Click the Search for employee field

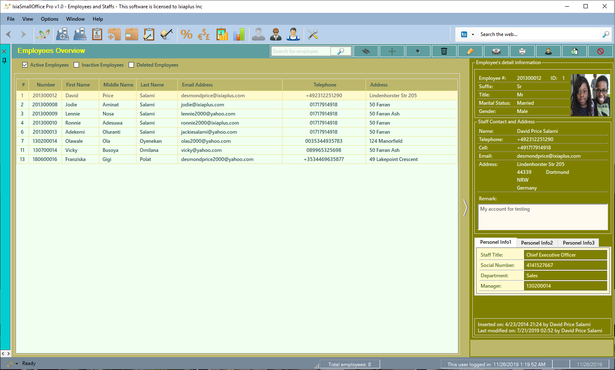[301, 51]
